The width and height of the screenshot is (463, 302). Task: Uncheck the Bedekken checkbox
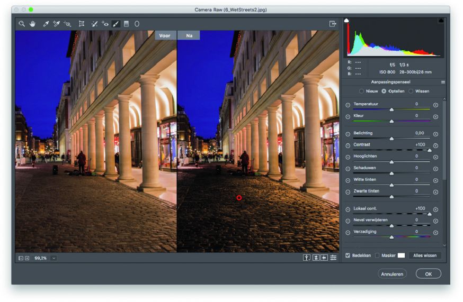348,255
